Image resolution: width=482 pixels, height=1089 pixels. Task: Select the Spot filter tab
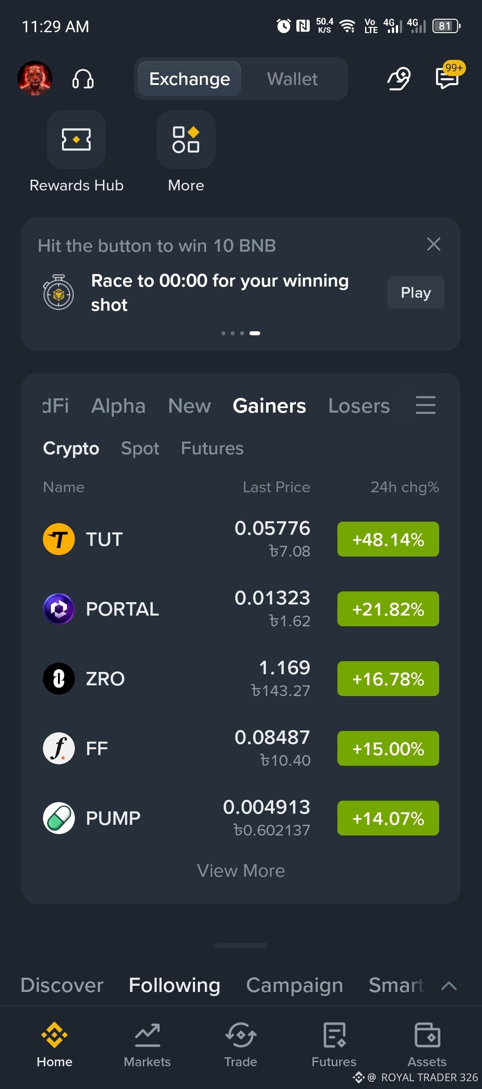(140, 448)
